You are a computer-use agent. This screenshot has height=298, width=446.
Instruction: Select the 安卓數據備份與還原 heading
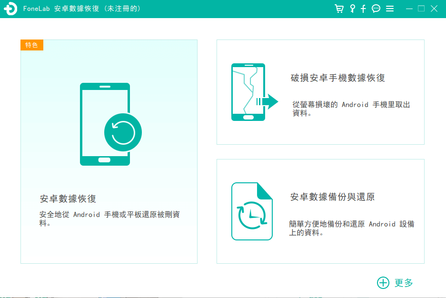coord(332,197)
